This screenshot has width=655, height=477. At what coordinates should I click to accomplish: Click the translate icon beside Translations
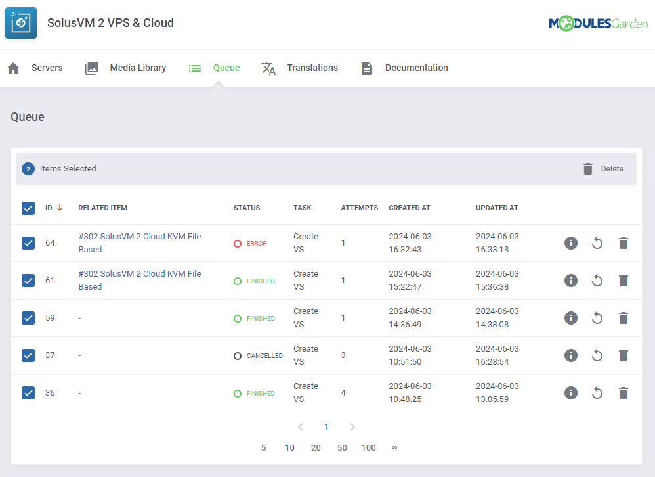[268, 68]
